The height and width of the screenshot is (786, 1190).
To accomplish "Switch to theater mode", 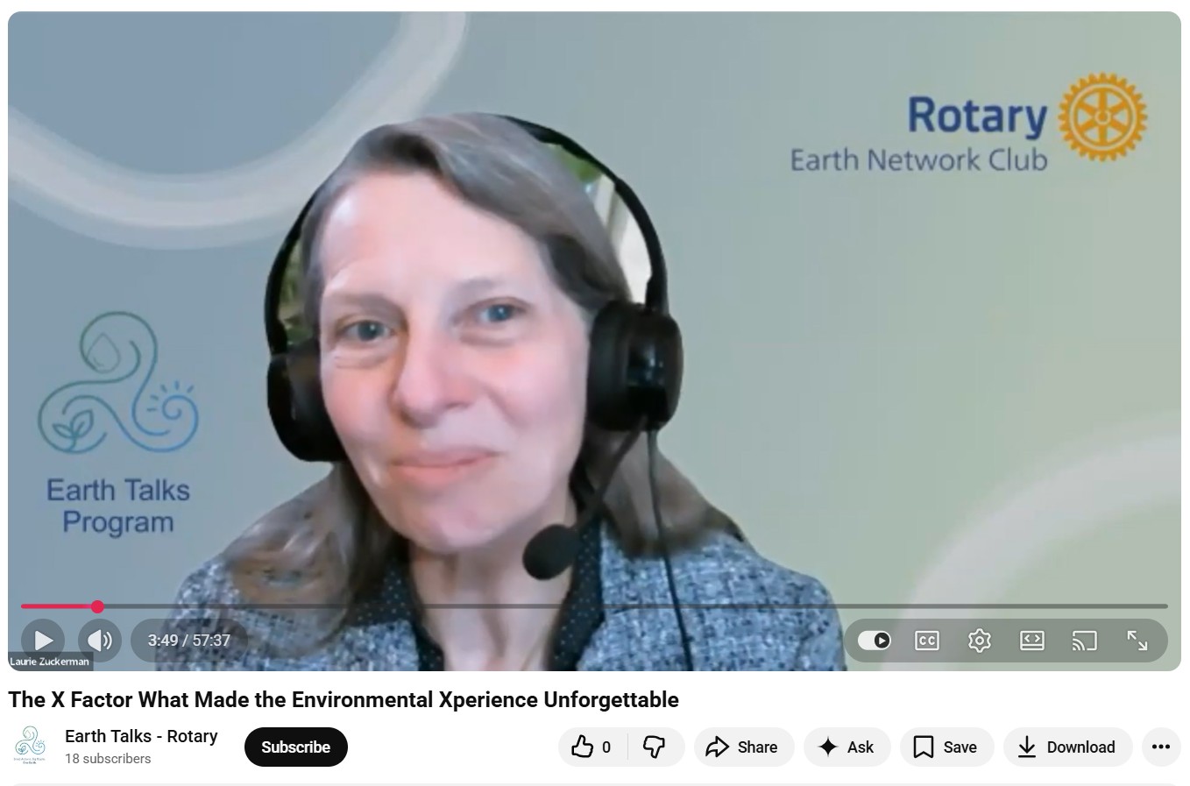I will [x=1032, y=641].
